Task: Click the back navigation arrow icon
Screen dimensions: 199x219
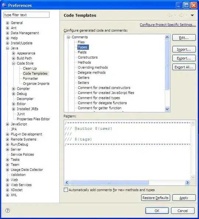Action: (x=170, y=15)
